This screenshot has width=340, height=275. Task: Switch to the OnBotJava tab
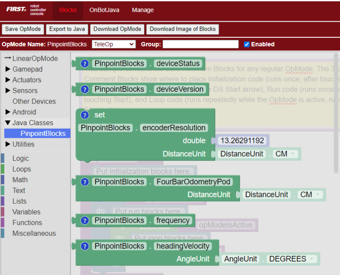[x=104, y=10]
